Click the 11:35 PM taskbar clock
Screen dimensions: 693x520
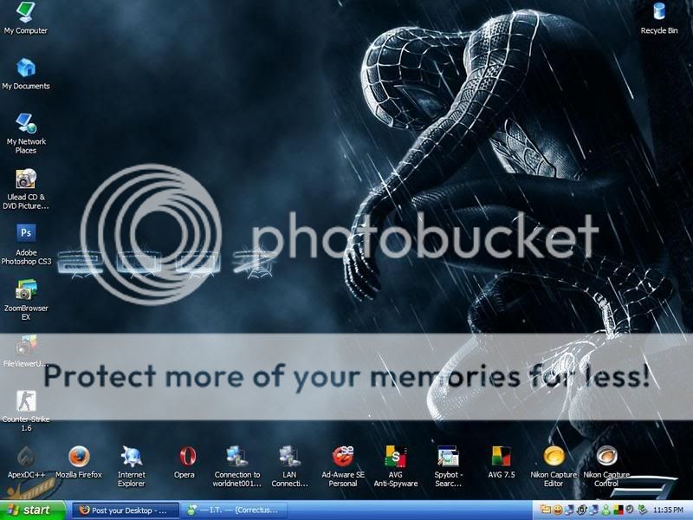668,510
